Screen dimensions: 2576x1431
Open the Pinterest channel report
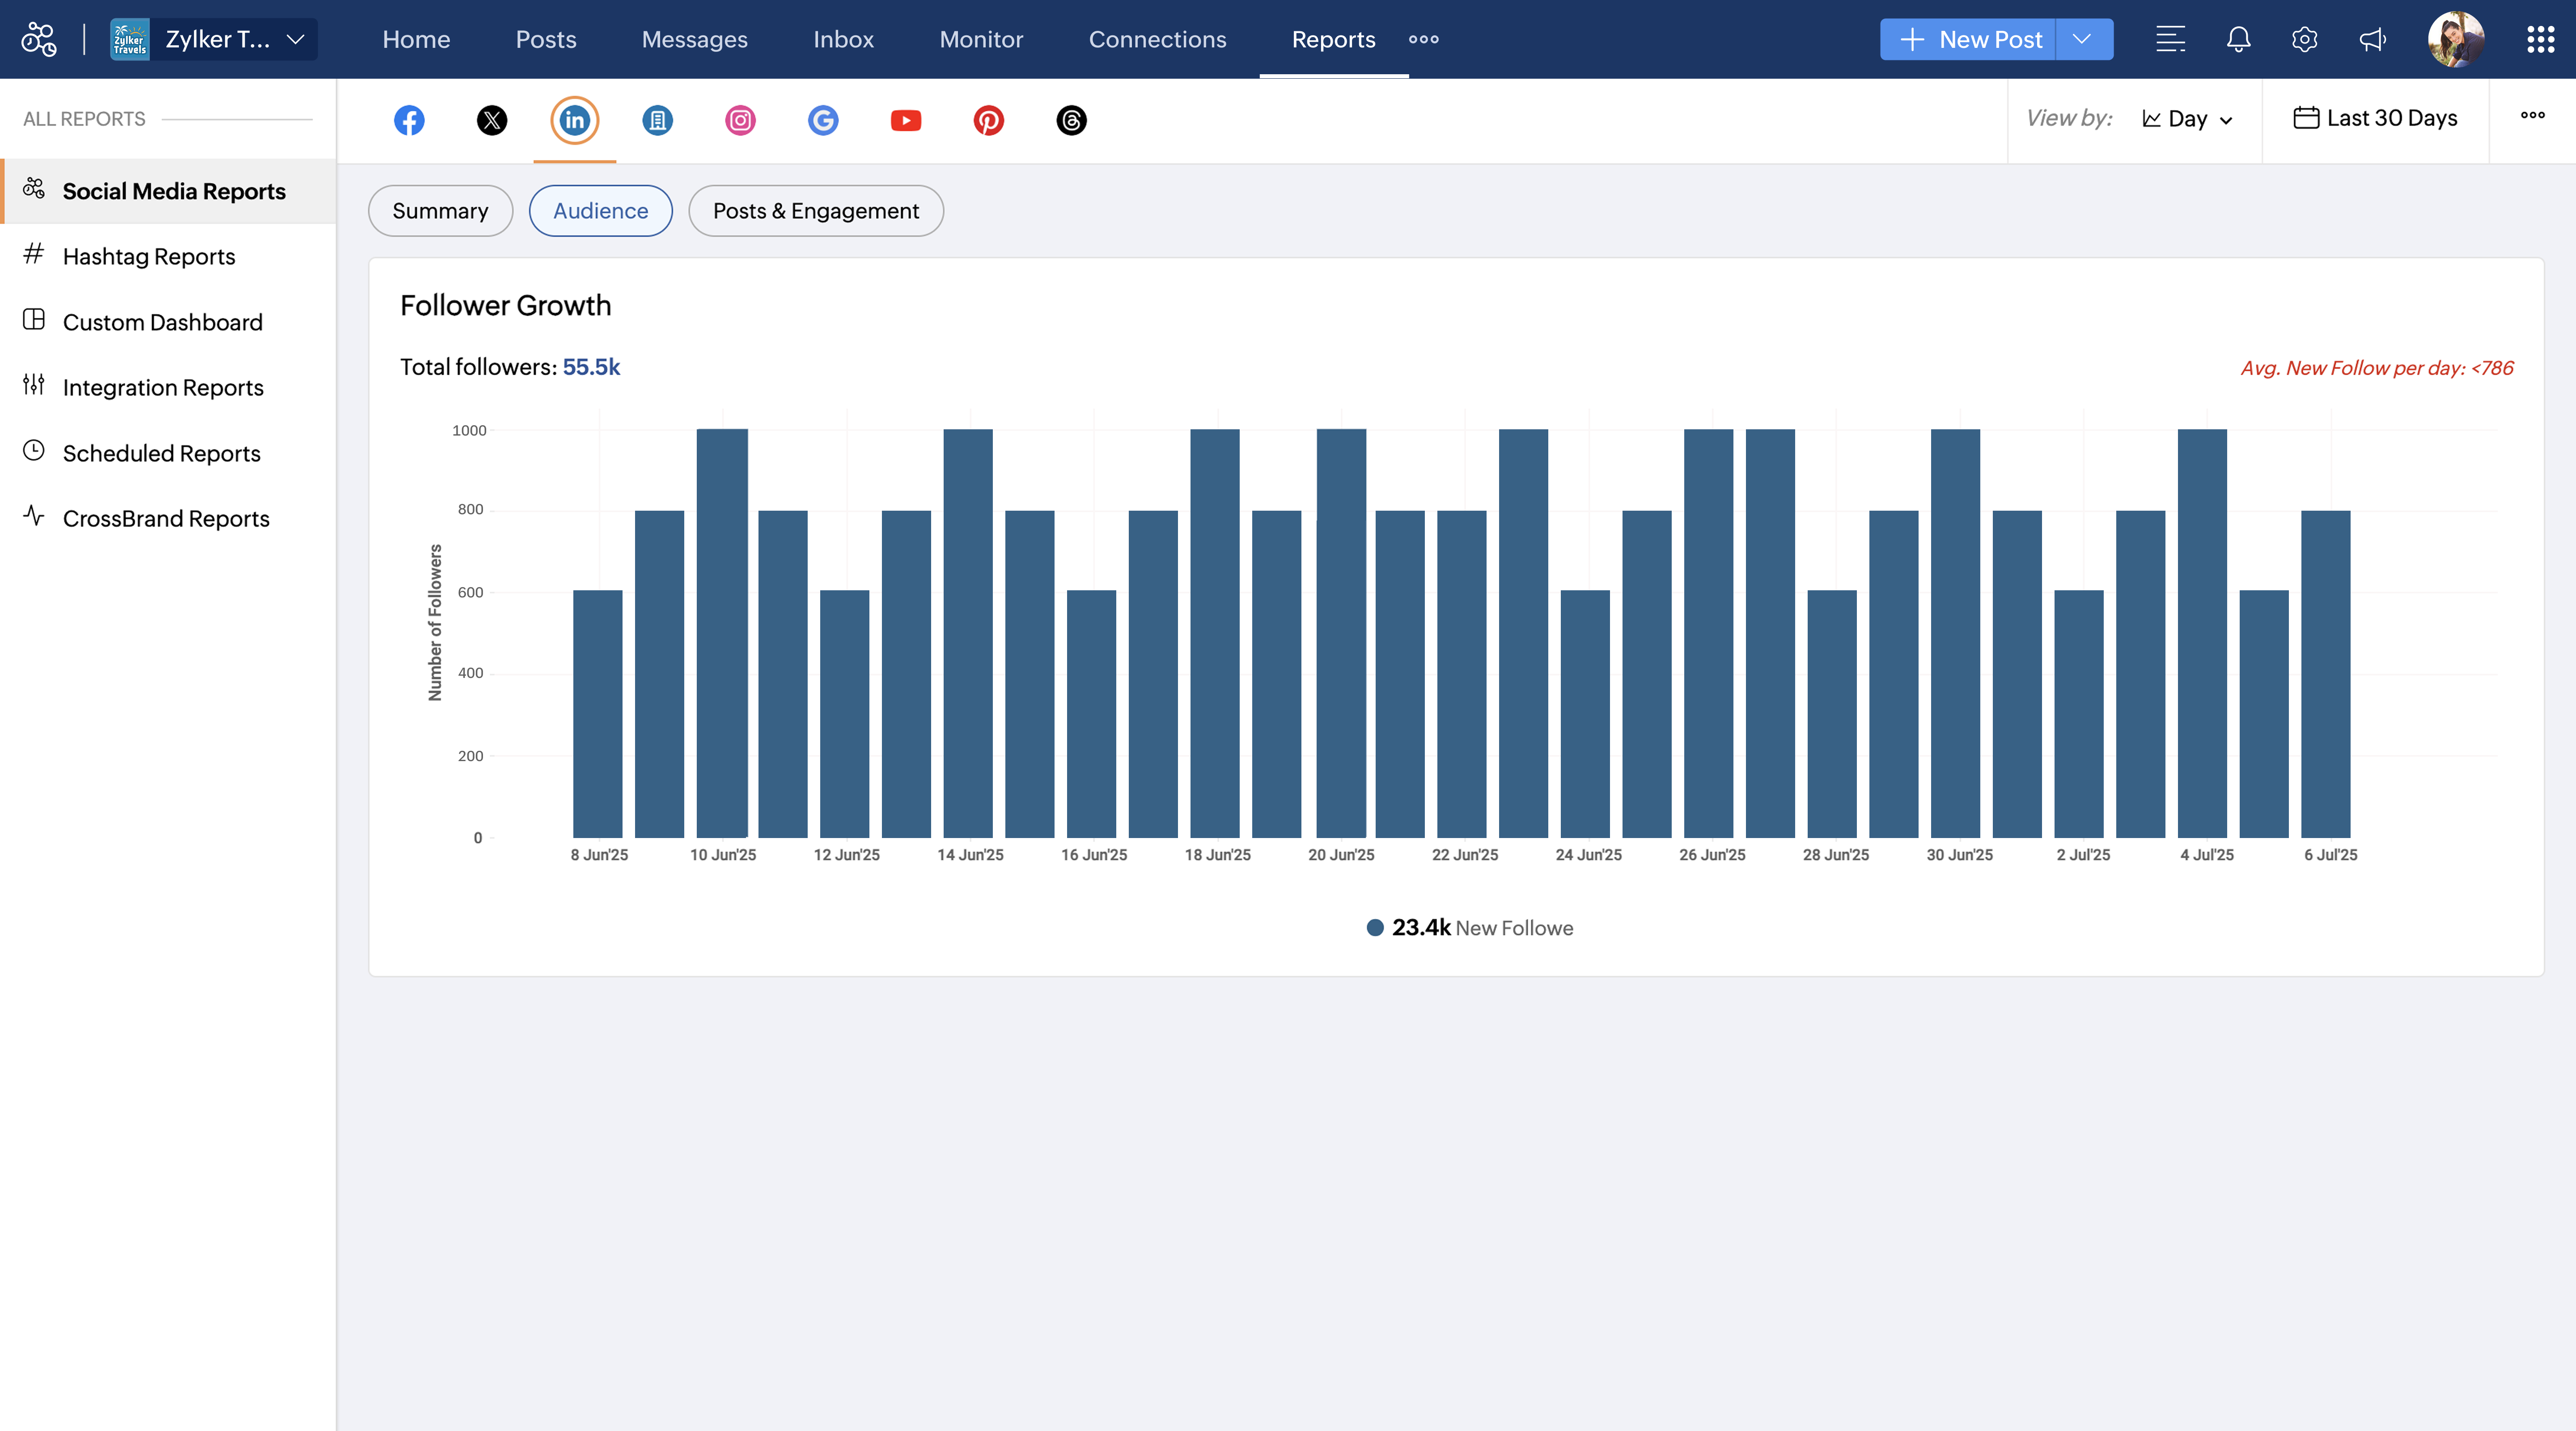pyautogui.click(x=989, y=120)
